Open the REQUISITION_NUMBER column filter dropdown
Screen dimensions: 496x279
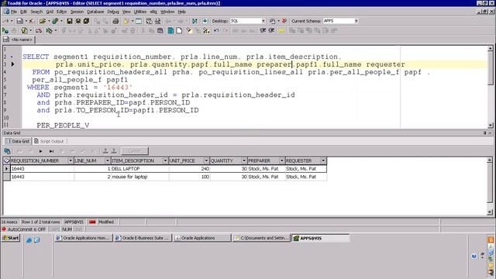tap(71, 160)
